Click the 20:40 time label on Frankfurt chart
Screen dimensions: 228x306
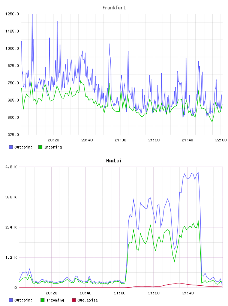(87, 140)
